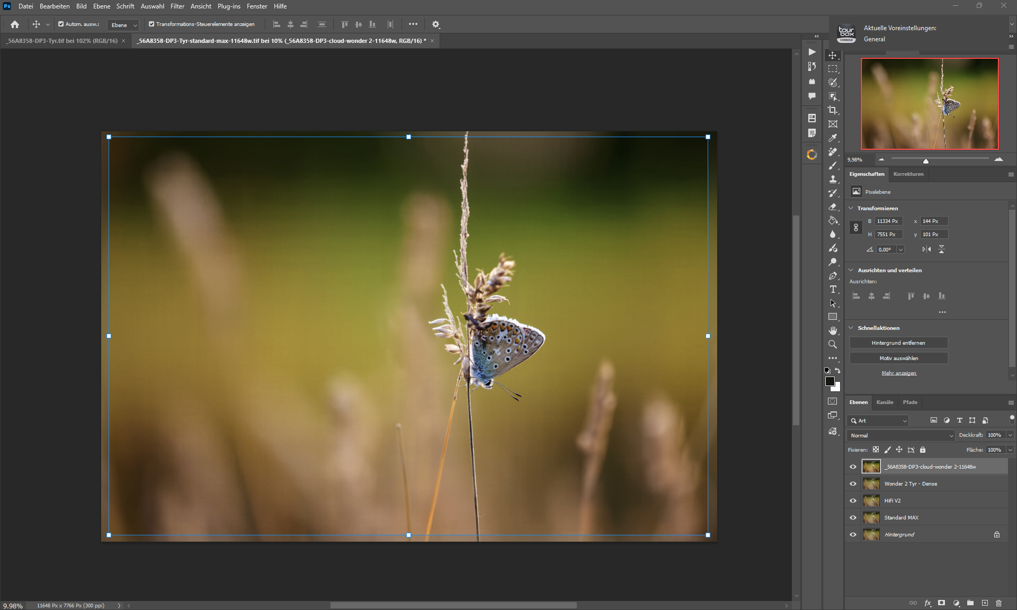This screenshot has width=1017, height=610.
Task: Select the Crop tool
Action: pos(833,110)
